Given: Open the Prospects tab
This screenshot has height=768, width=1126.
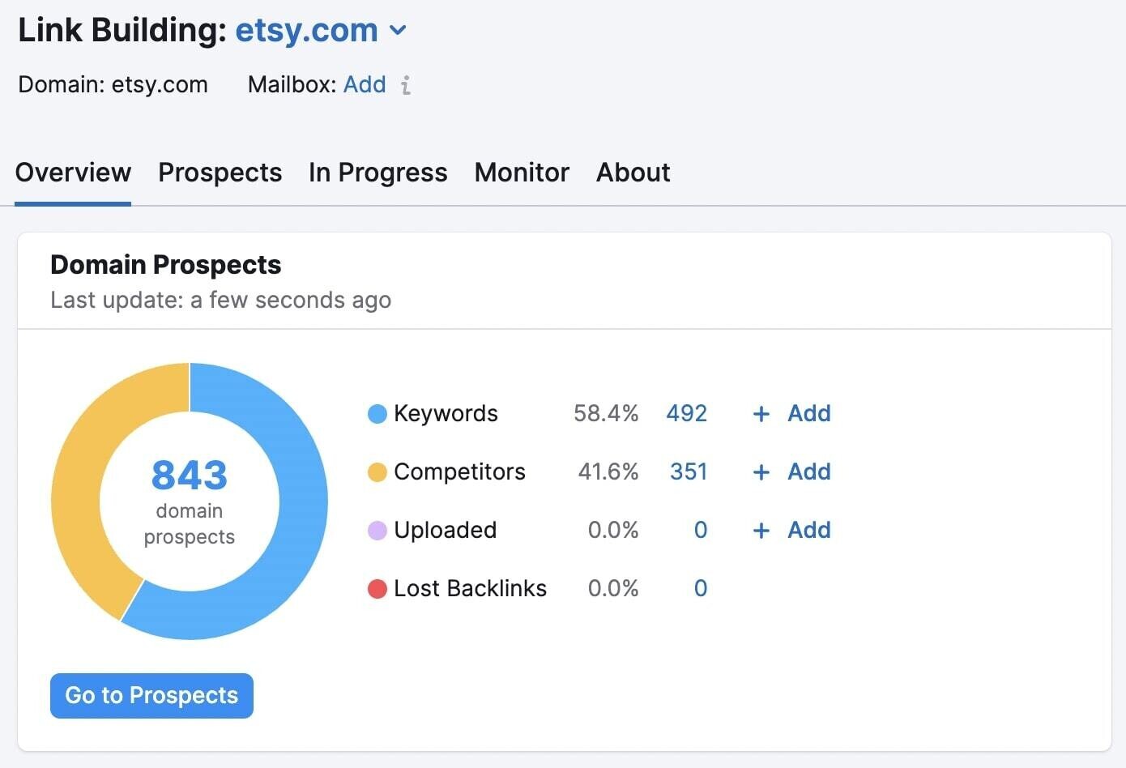Looking at the screenshot, I should (x=220, y=173).
